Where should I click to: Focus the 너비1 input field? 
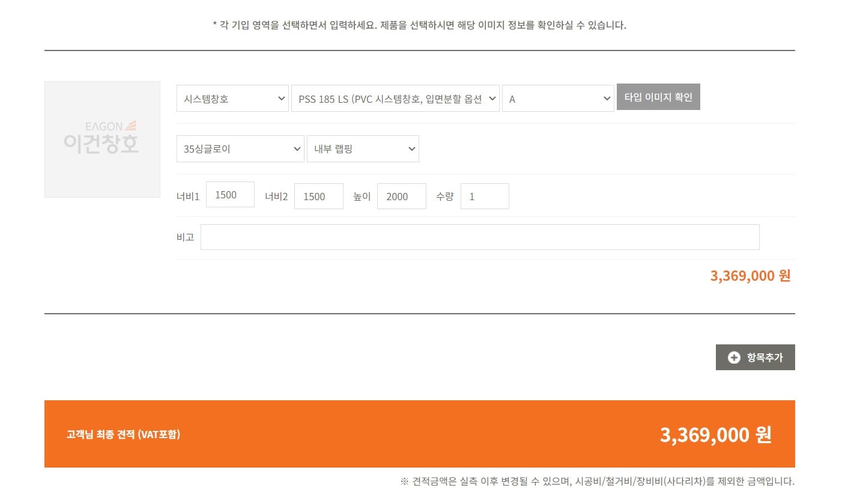(230, 195)
